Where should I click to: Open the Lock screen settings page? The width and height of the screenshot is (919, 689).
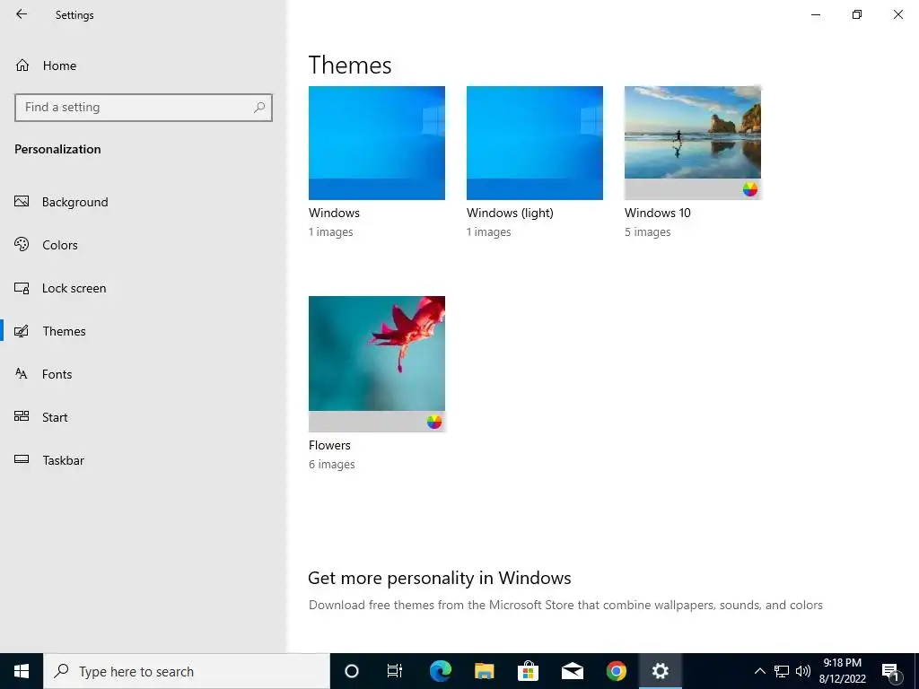click(x=144, y=288)
